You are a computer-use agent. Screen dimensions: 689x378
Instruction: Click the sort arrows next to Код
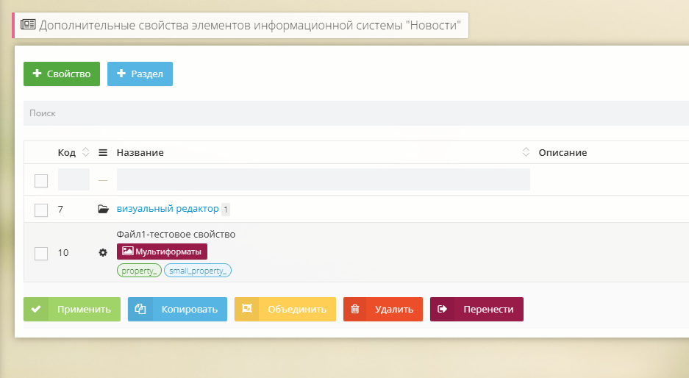coord(85,152)
